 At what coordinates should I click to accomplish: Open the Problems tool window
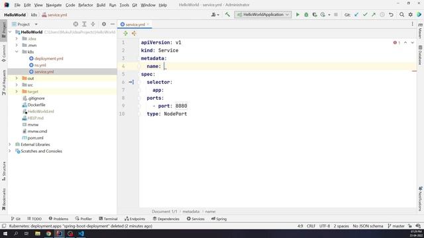(58, 219)
